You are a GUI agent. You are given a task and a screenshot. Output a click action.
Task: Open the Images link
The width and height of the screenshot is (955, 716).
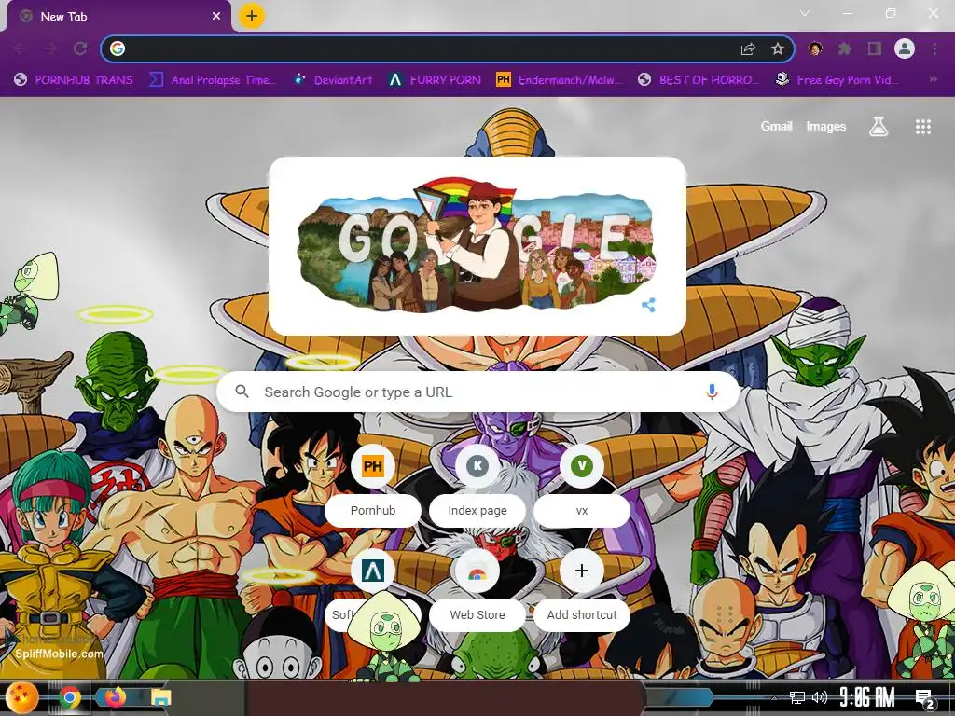tap(826, 127)
